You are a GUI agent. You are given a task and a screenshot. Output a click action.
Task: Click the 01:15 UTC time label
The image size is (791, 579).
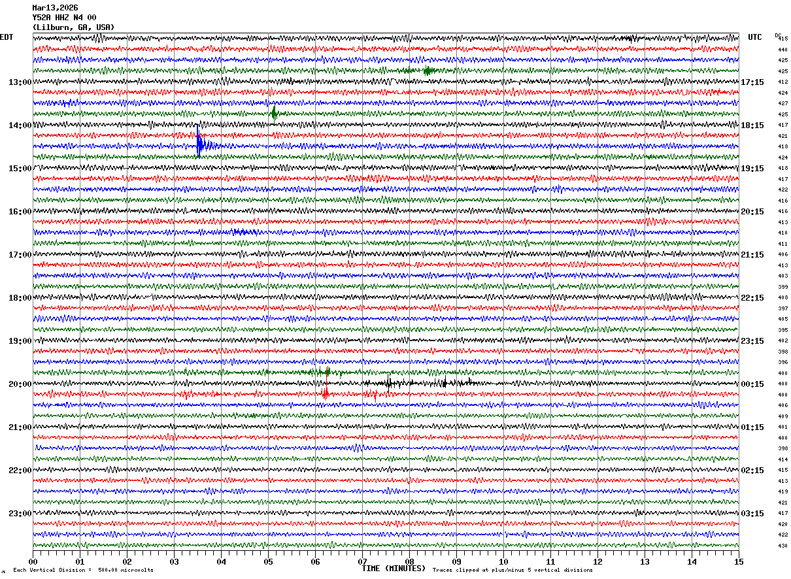(x=752, y=427)
